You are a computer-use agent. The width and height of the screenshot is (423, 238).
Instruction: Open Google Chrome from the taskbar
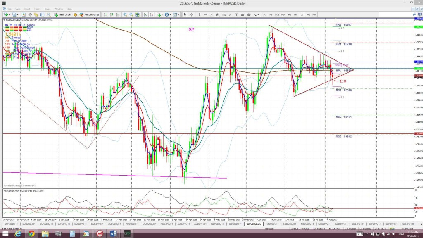pyautogui.click(x=31, y=234)
